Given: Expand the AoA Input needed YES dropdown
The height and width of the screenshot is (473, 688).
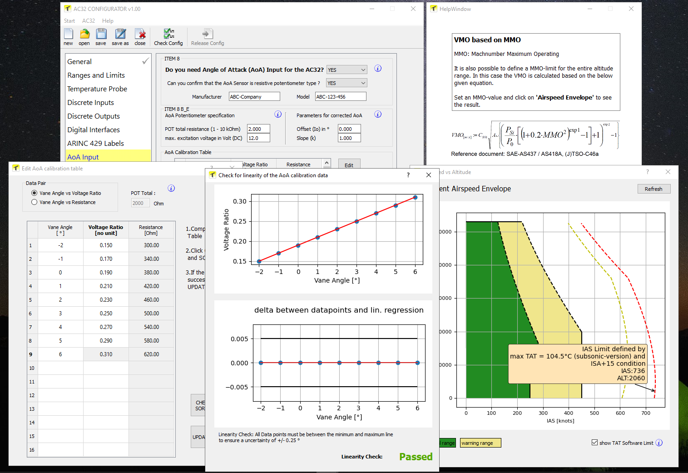Looking at the screenshot, I should click(346, 70).
